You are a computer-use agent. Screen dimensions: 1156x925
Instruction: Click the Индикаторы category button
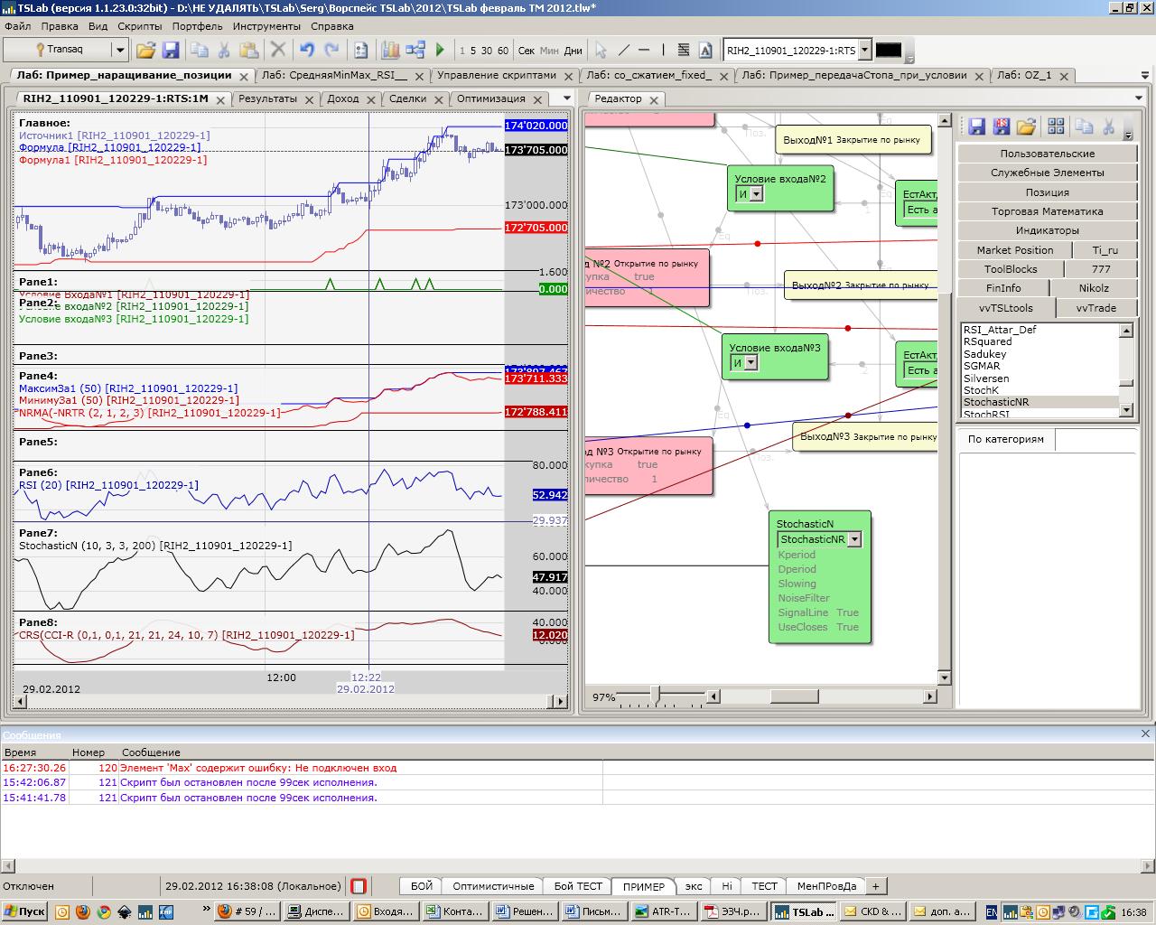coord(1047,230)
